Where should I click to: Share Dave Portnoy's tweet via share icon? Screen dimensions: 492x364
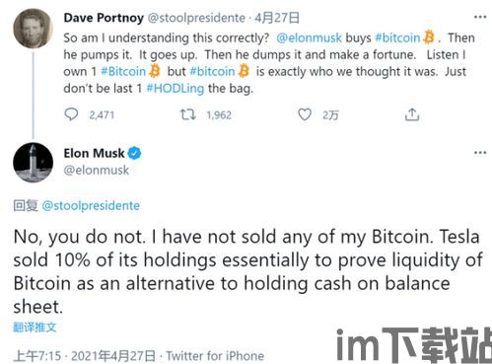(412, 114)
